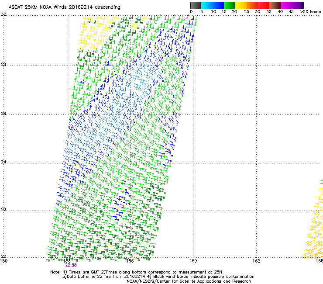
Task: Click the green 15-20 knots legend swatch
Action: click(x=229, y=5)
